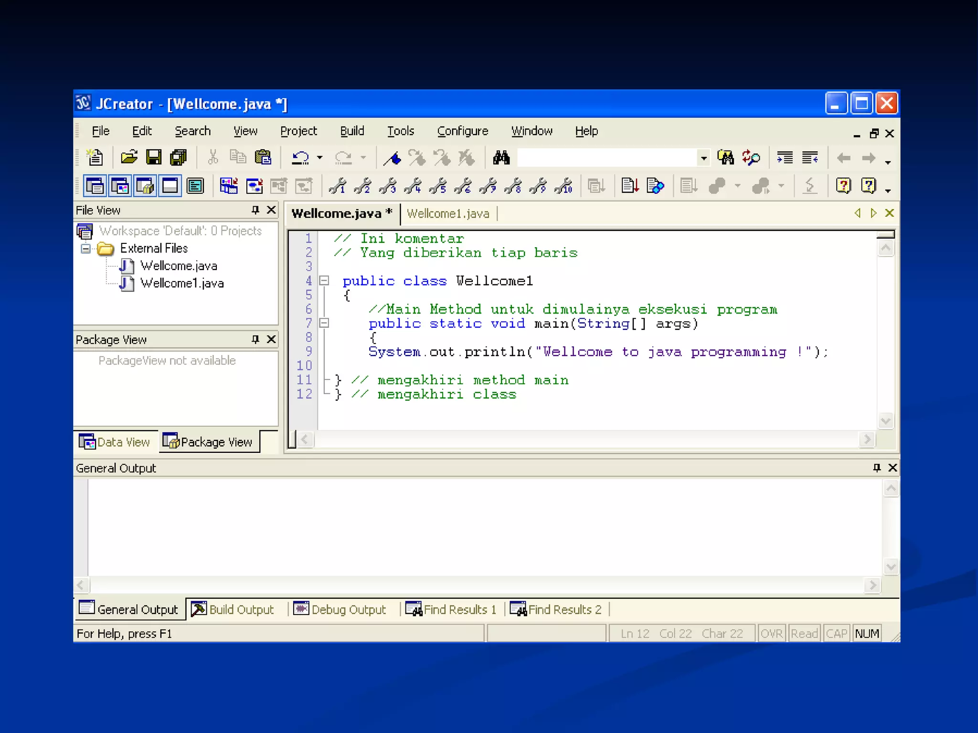Open the Build Output tab
The height and width of the screenshot is (733, 978).
point(233,609)
